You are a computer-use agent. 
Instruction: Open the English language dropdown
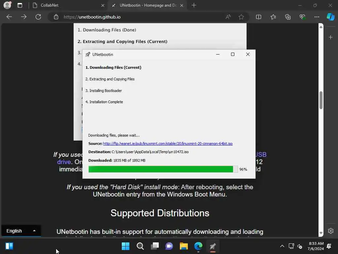click(21, 231)
